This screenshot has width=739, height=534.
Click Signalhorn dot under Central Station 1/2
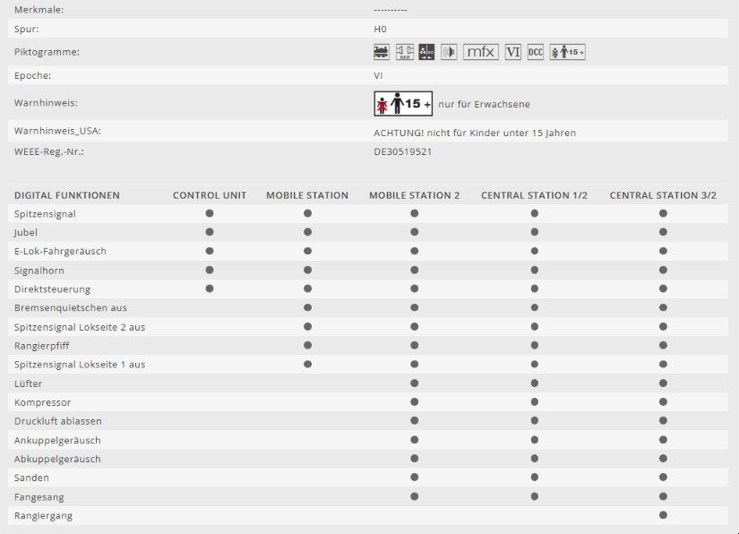pyautogui.click(x=535, y=270)
